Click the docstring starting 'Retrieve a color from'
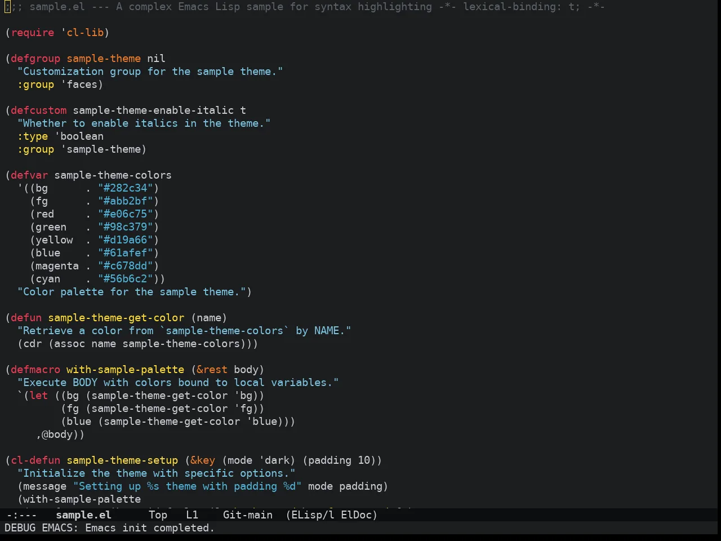Viewport: 721px width, 541px height. tap(184, 331)
